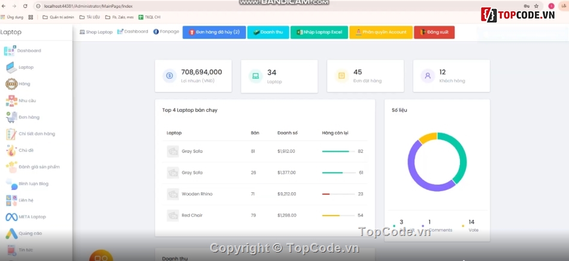Open Đánh giá sản phẩm section
569x261 pixels.
pyautogui.click(x=33, y=167)
